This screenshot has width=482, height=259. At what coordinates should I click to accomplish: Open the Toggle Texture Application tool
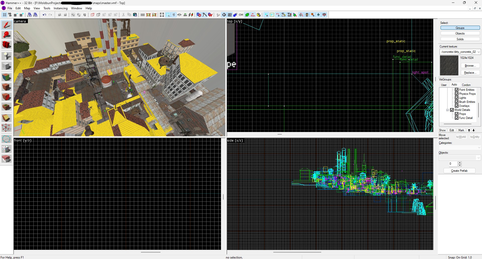click(7, 77)
